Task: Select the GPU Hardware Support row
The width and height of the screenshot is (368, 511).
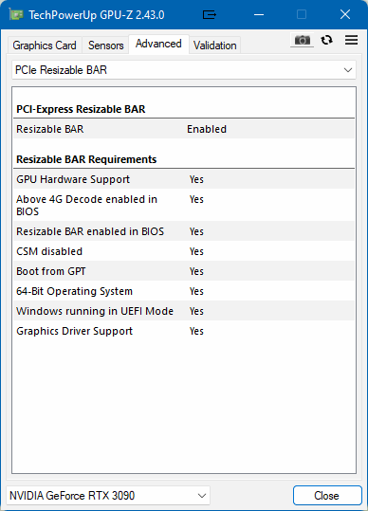Action: coord(184,179)
